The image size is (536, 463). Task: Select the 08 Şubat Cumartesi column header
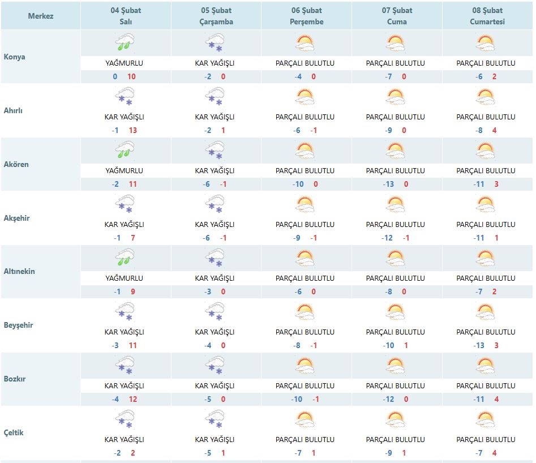pyautogui.click(x=487, y=16)
